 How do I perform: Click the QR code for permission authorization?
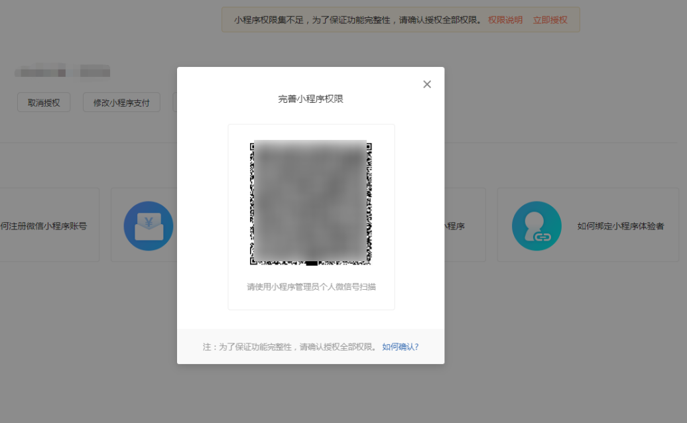(x=310, y=203)
